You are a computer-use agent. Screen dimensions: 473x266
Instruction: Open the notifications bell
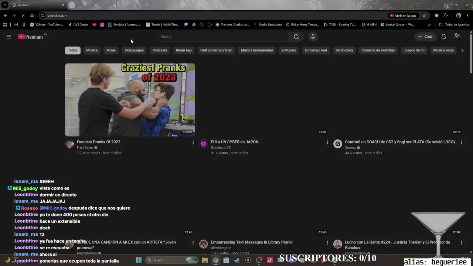tap(443, 37)
